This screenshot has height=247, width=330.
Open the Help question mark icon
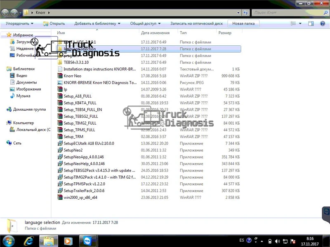point(323,23)
